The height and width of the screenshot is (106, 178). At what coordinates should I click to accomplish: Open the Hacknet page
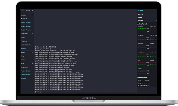click(23, 49)
